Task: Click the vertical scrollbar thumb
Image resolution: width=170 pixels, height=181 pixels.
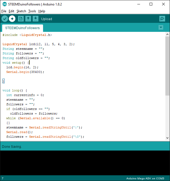Action: coord(167,66)
